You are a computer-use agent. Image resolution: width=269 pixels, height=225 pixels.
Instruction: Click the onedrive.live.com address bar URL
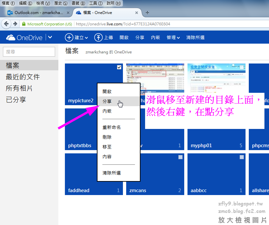point(123,24)
